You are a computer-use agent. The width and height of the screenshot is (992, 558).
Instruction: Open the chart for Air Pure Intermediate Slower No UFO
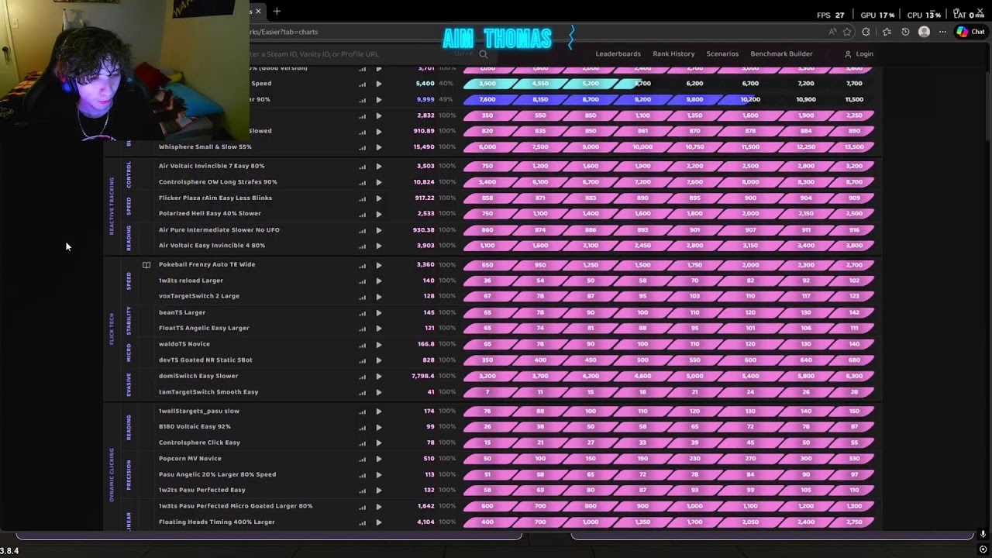coord(363,230)
